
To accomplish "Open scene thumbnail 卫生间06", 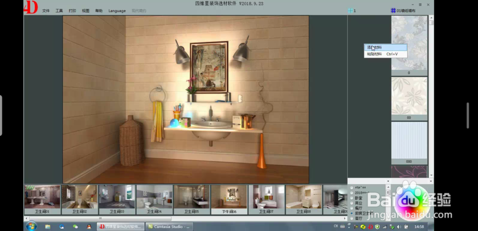I will pos(229,199).
